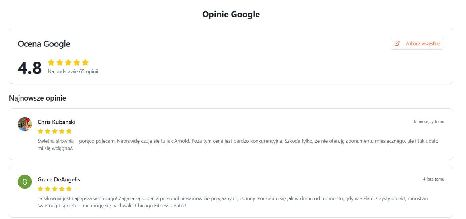Click the last star of the overall 4.8 rating
Image resolution: width=466 pixels, height=219 pixels.
tap(85, 62)
